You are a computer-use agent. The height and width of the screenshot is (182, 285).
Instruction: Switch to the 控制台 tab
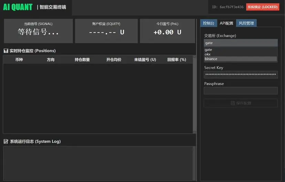[209, 23]
